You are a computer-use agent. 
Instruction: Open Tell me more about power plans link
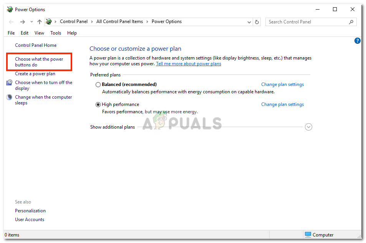[188, 63]
